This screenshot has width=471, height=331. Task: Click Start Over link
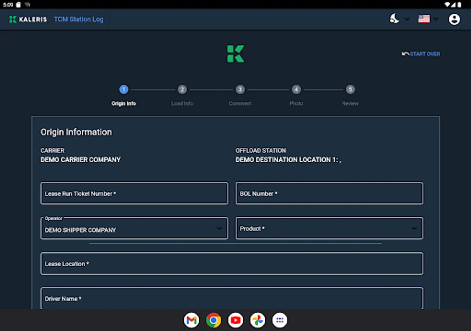[421, 54]
